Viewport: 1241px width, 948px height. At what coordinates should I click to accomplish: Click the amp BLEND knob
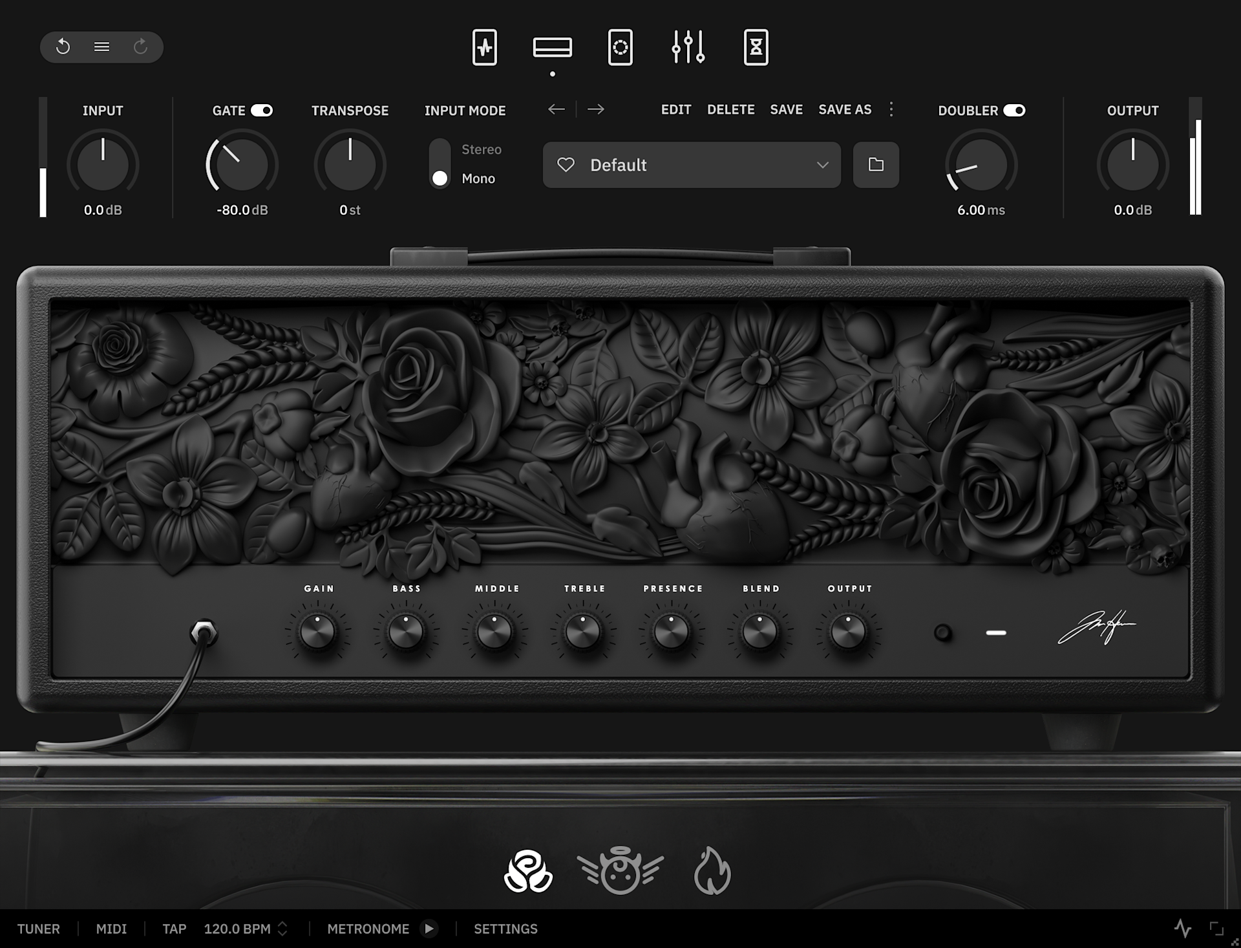point(760,631)
